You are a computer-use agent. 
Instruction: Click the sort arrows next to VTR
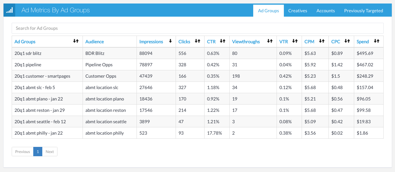tap(296, 41)
